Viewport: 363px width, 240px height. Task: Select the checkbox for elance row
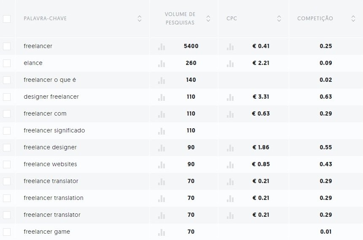pyautogui.click(x=7, y=63)
